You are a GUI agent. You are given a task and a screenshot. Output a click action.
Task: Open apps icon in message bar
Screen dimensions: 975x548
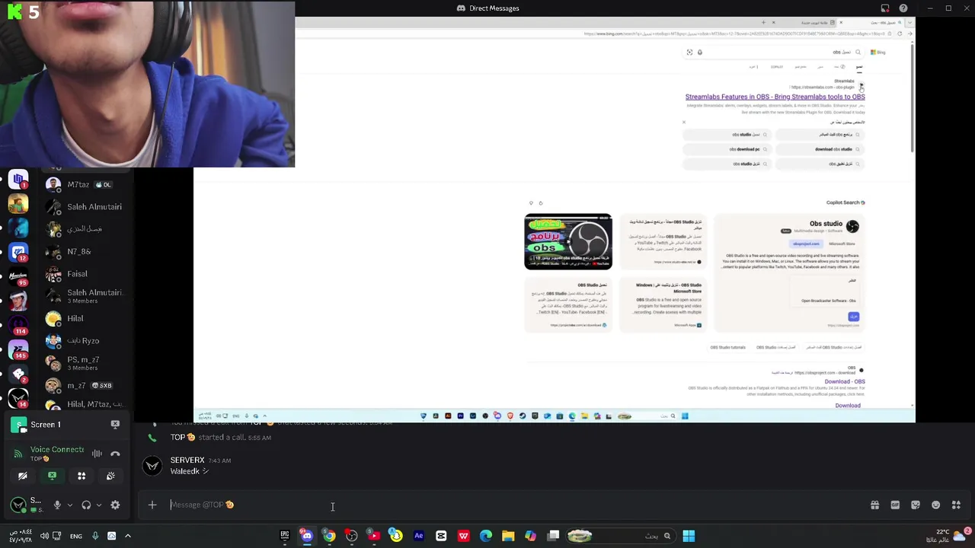(x=956, y=505)
